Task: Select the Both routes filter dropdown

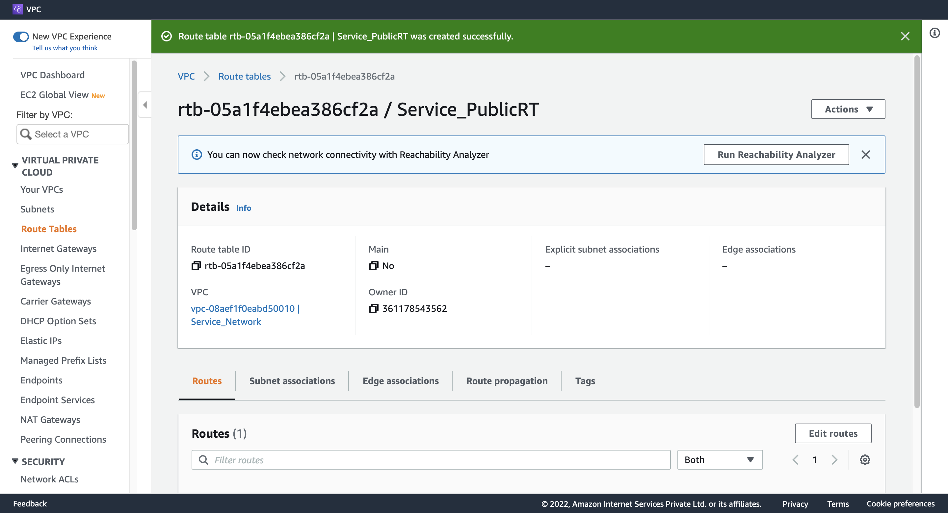Action: pyautogui.click(x=719, y=459)
